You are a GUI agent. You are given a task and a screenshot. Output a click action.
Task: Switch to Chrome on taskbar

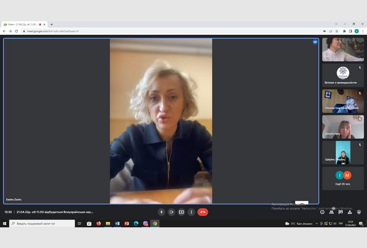154,223
